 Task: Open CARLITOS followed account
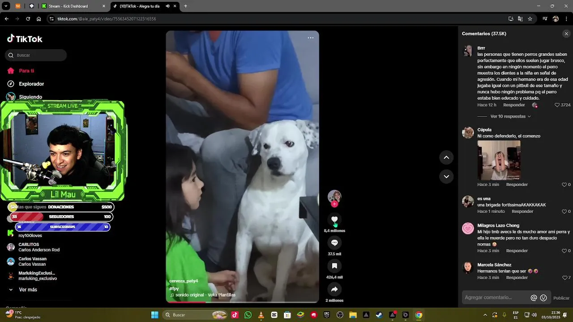tap(34, 247)
